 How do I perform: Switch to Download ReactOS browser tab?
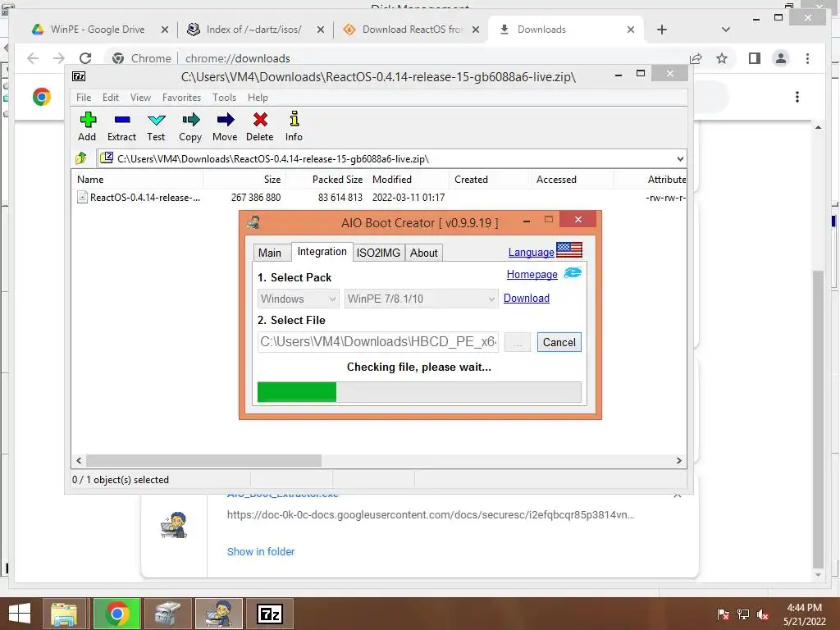coord(411,30)
